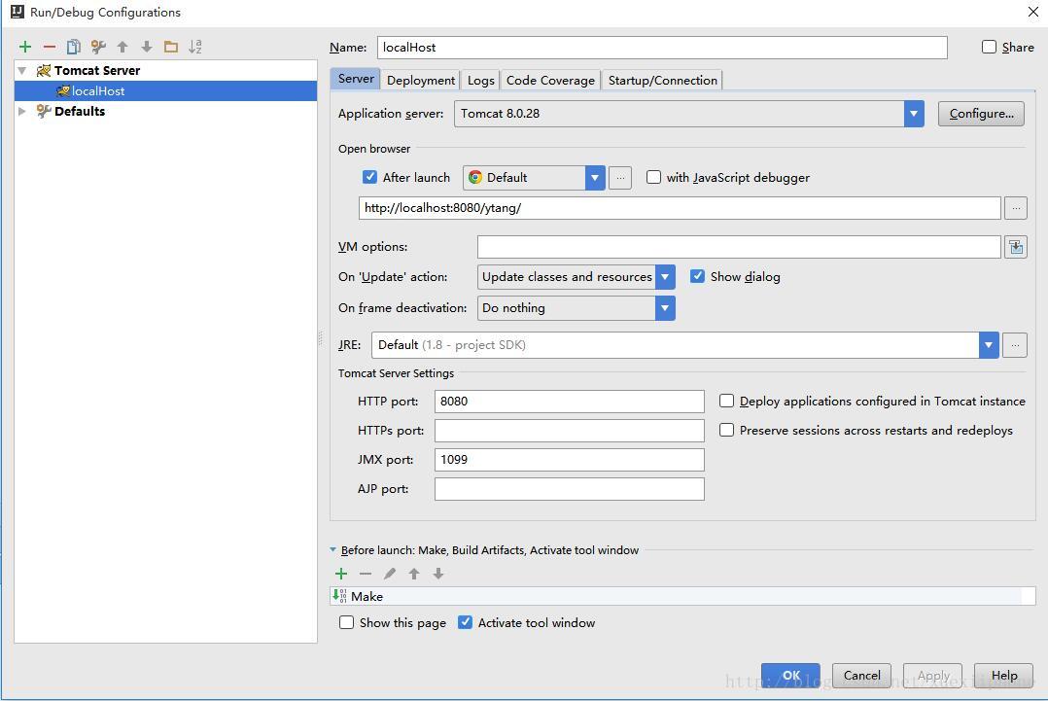The height and width of the screenshot is (701, 1048).
Task: Add a before launch task
Action: tap(341, 574)
